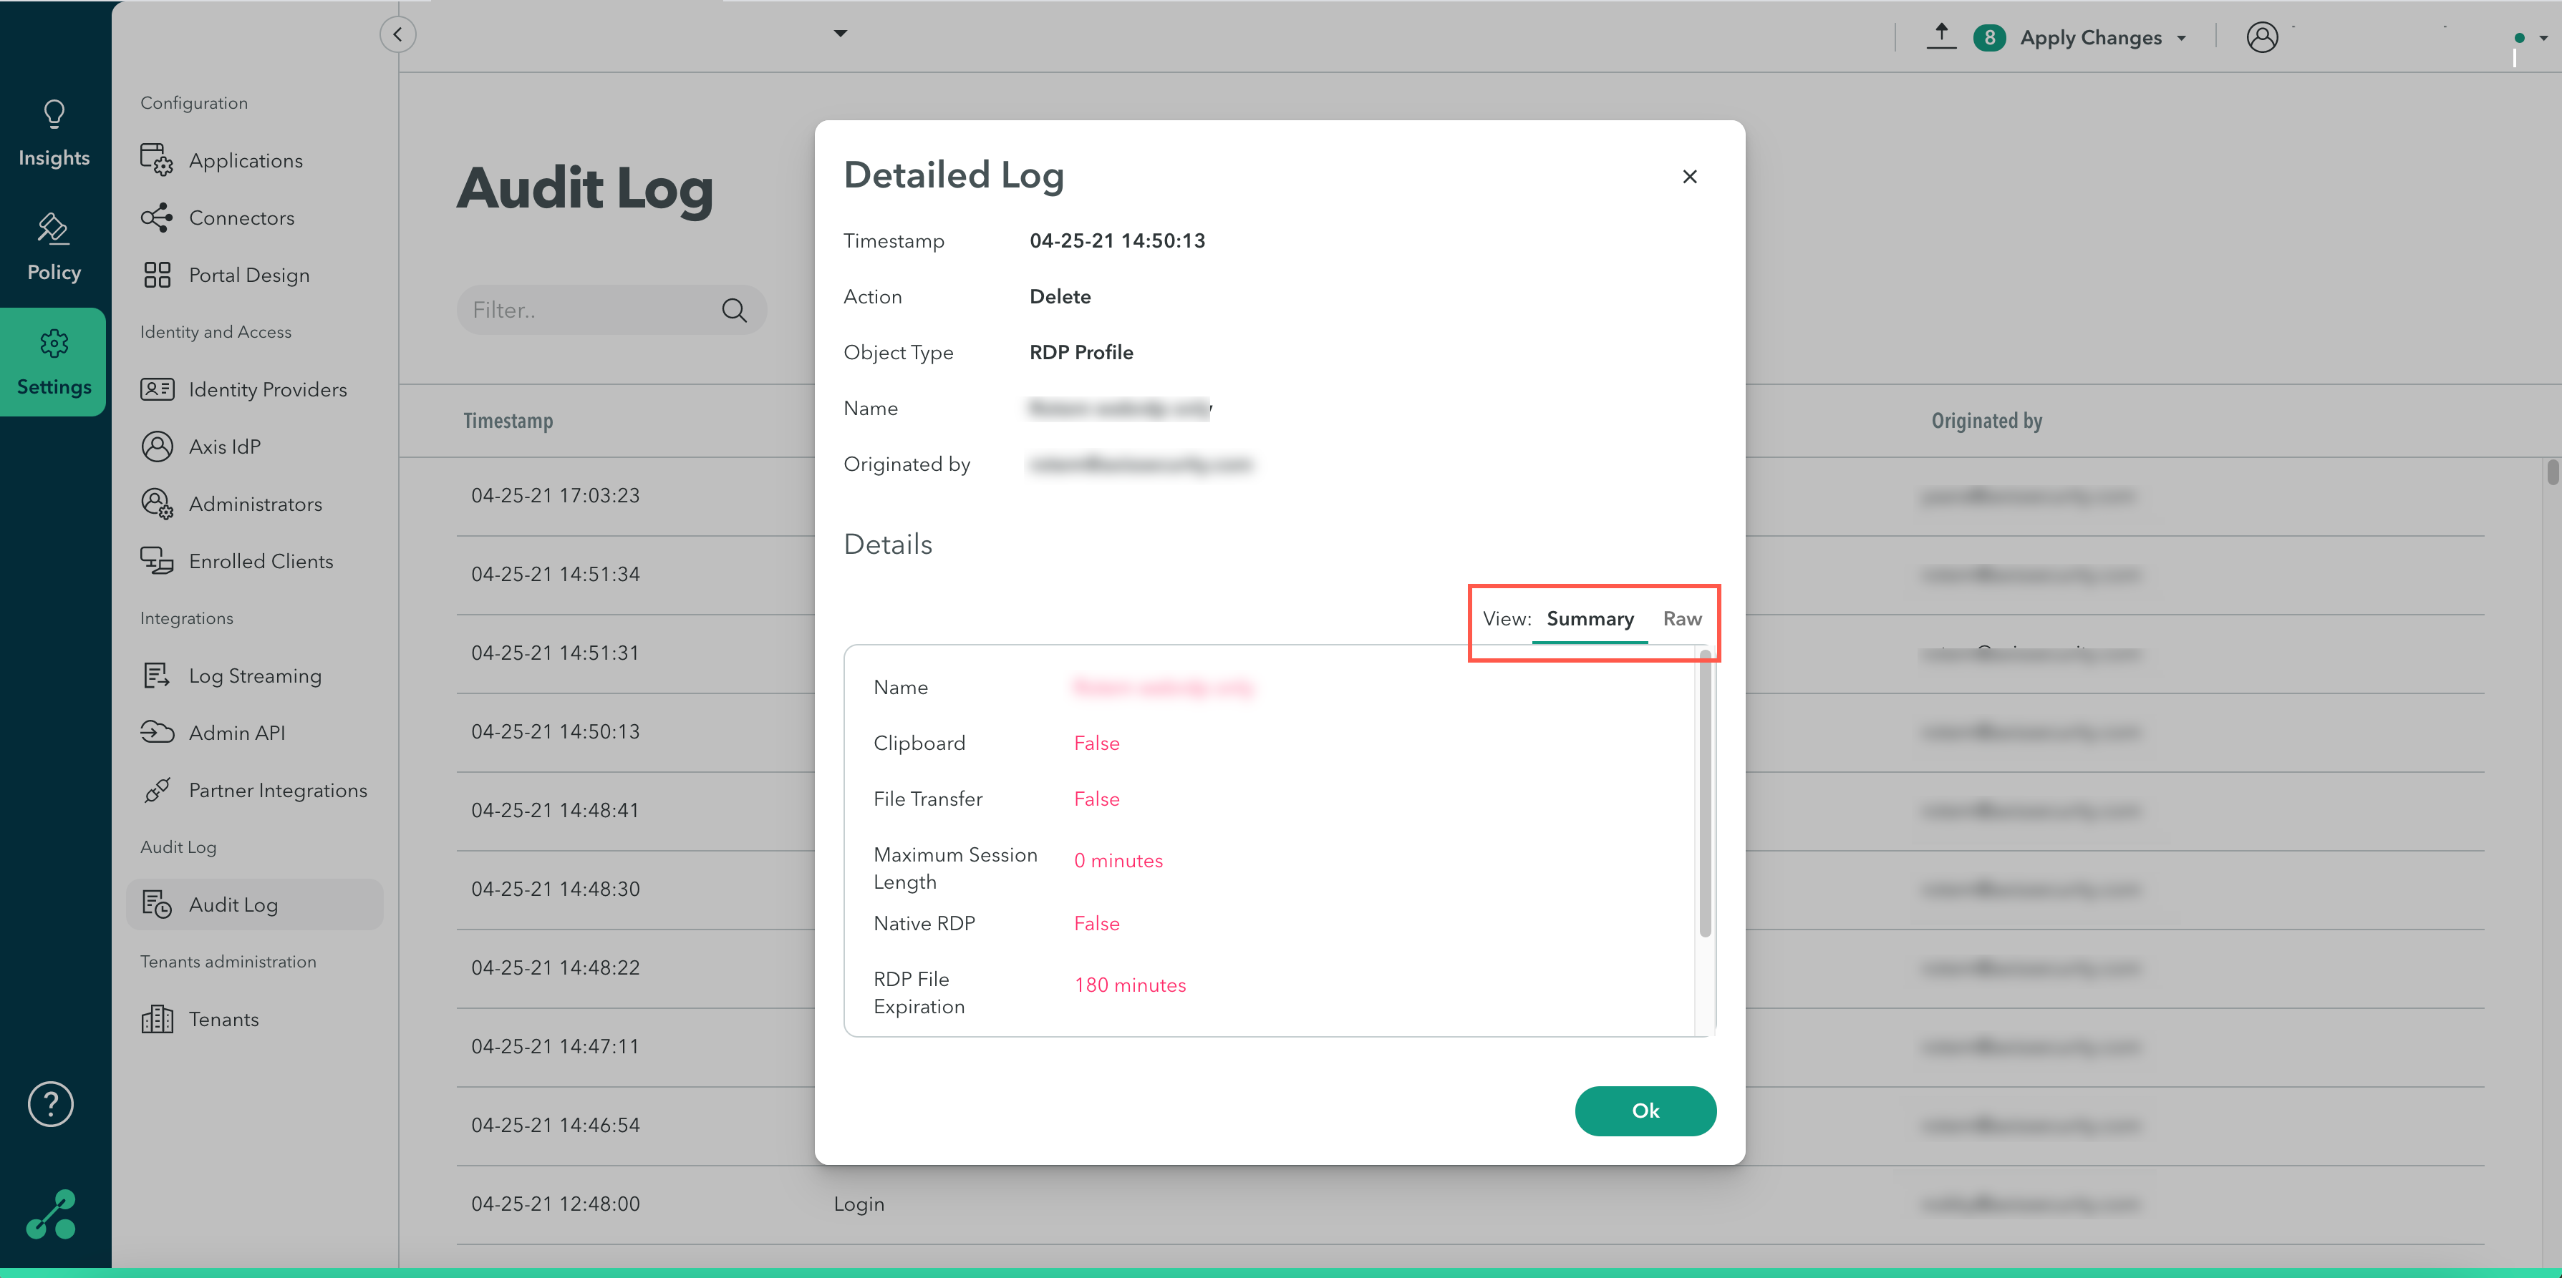Open Tenants in the sidebar
This screenshot has height=1278, width=2562.
223,1020
